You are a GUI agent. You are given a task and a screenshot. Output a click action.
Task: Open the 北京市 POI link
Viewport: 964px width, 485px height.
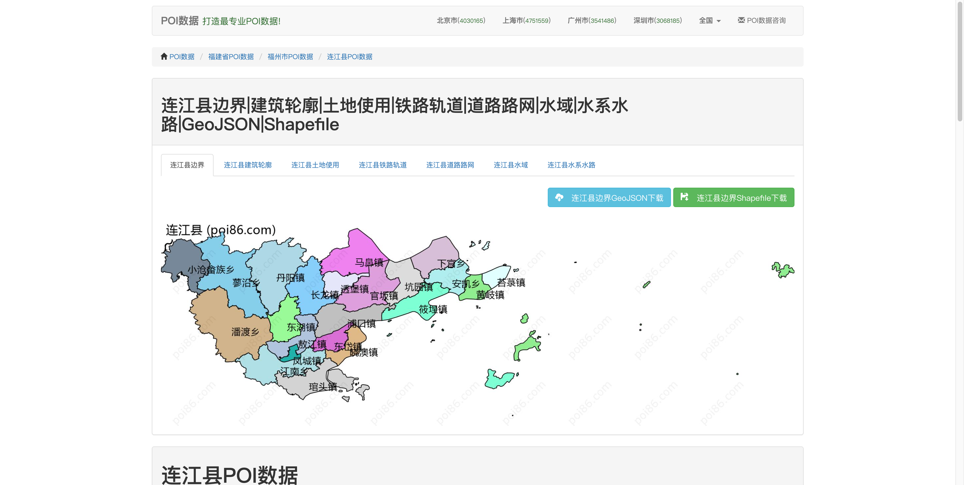click(x=461, y=21)
